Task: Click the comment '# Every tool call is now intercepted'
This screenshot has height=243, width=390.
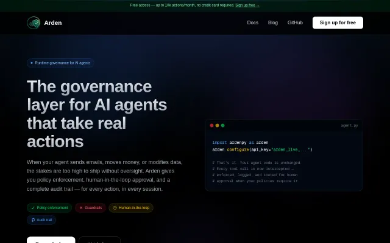Action: 253,169
